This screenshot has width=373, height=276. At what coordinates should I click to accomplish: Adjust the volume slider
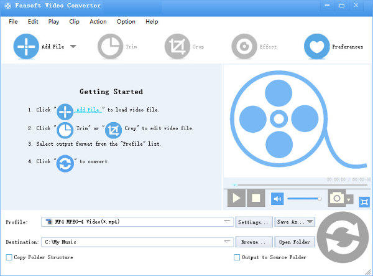coord(305,199)
